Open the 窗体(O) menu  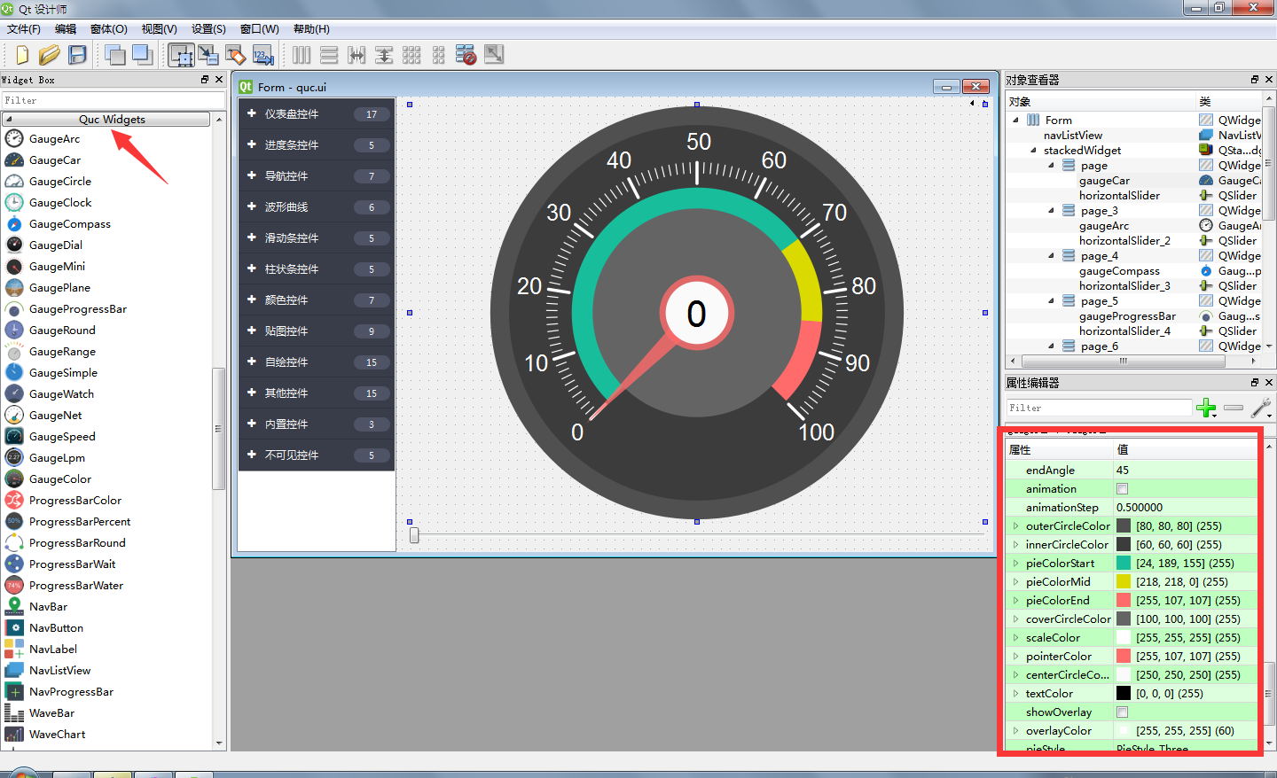pyautogui.click(x=108, y=29)
